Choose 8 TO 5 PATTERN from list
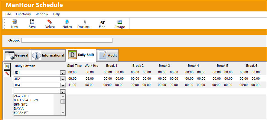 pyautogui.click(x=26, y=100)
